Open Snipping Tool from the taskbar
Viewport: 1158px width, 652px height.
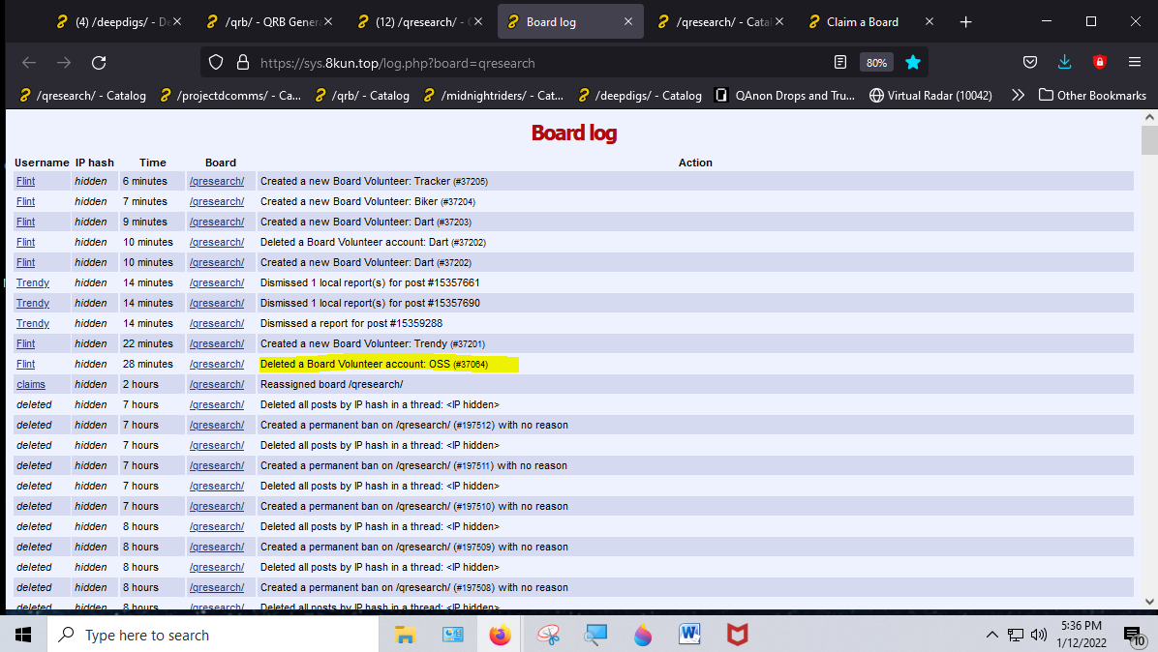548,635
